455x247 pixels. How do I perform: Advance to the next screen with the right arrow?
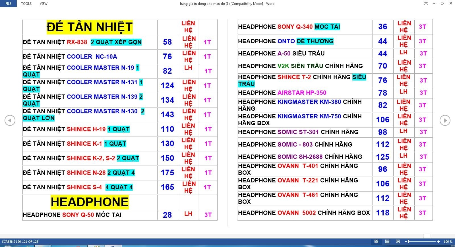(x=445, y=120)
